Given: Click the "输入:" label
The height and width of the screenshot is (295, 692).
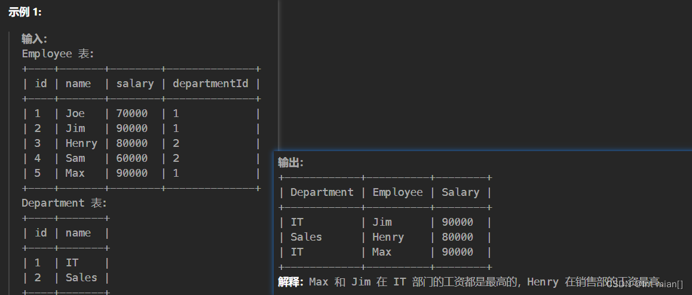Looking at the screenshot, I should [34, 39].
